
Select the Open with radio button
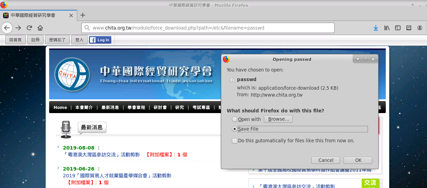235,119
